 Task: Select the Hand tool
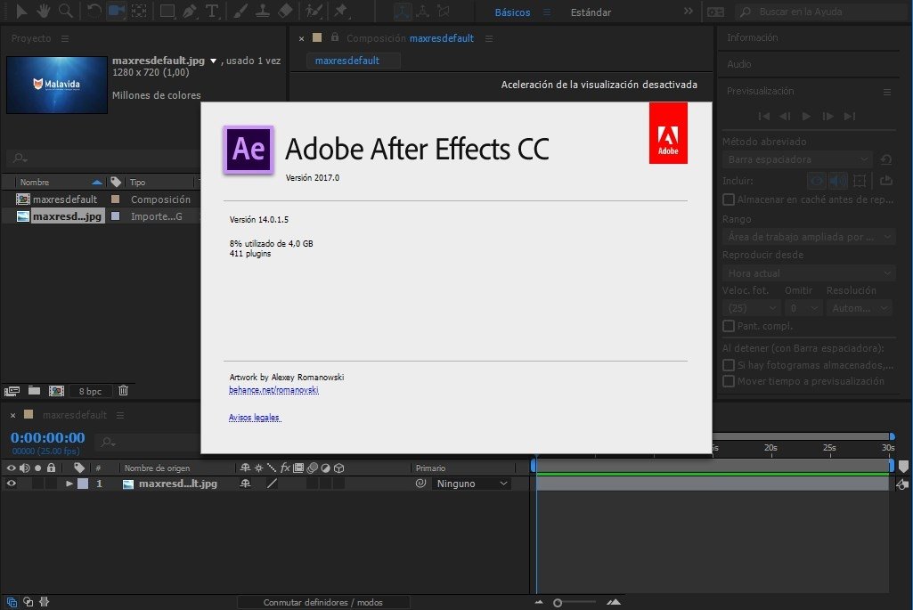click(44, 11)
